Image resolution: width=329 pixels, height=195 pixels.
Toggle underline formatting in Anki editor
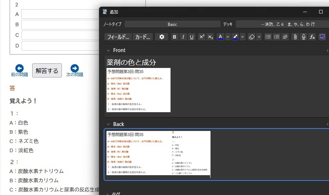pos(192,37)
